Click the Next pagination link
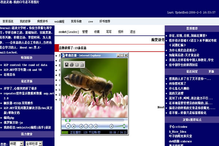Screen dimensions: 219x146 tap(161, 107)
